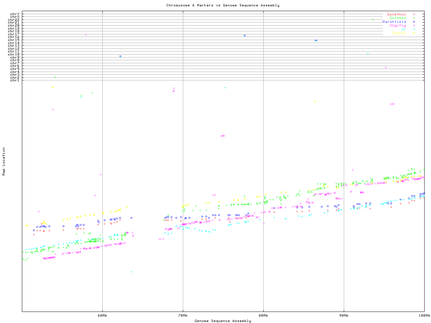This screenshot has height=323, width=431.
Task: Click the magenta ShgcTng cross legend marker
Action: pyautogui.click(x=414, y=26)
